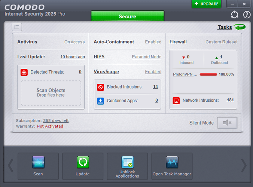Toggle Silent Mode speaker button
The height and width of the screenshot is (187, 253).
[x=227, y=123]
